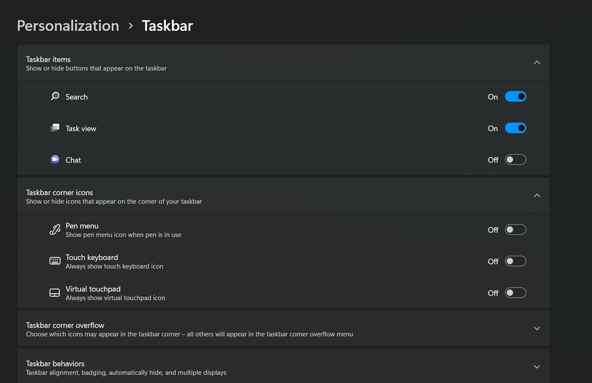592x383 pixels.
Task: Turn off the Search toggle
Action: click(515, 96)
